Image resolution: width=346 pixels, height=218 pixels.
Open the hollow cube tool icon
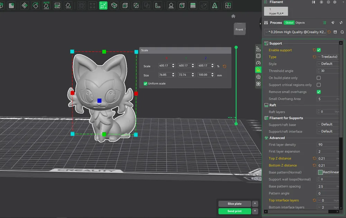[x=125, y=6]
